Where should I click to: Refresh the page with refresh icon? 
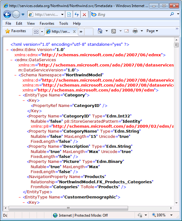77,15
